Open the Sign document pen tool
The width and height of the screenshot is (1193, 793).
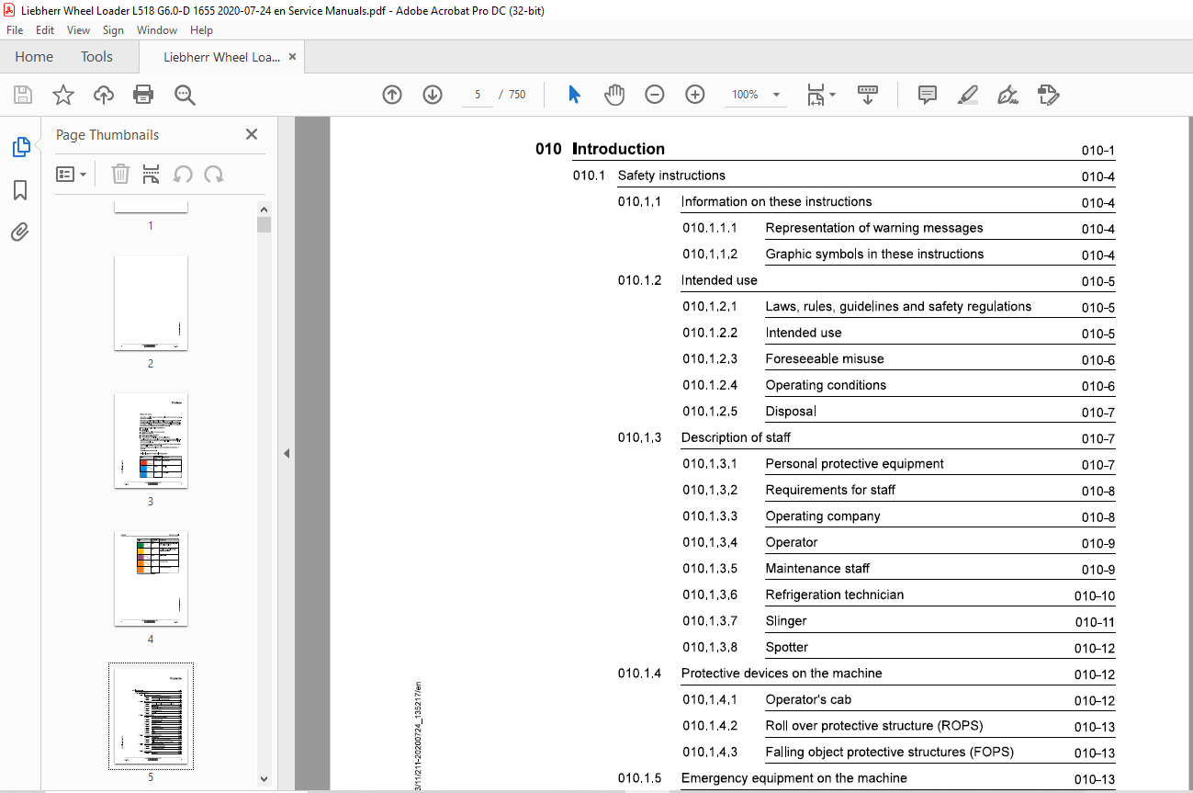pyautogui.click(x=1007, y=95)
